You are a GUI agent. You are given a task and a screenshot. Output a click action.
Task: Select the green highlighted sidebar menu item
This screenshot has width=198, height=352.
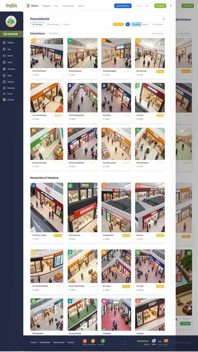coord(11,34)
